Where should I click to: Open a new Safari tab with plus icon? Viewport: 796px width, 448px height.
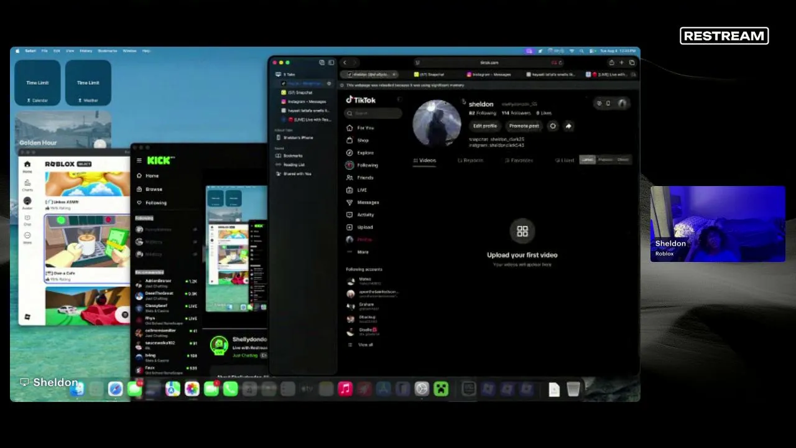pyautogui.click(x=621, y=62)
